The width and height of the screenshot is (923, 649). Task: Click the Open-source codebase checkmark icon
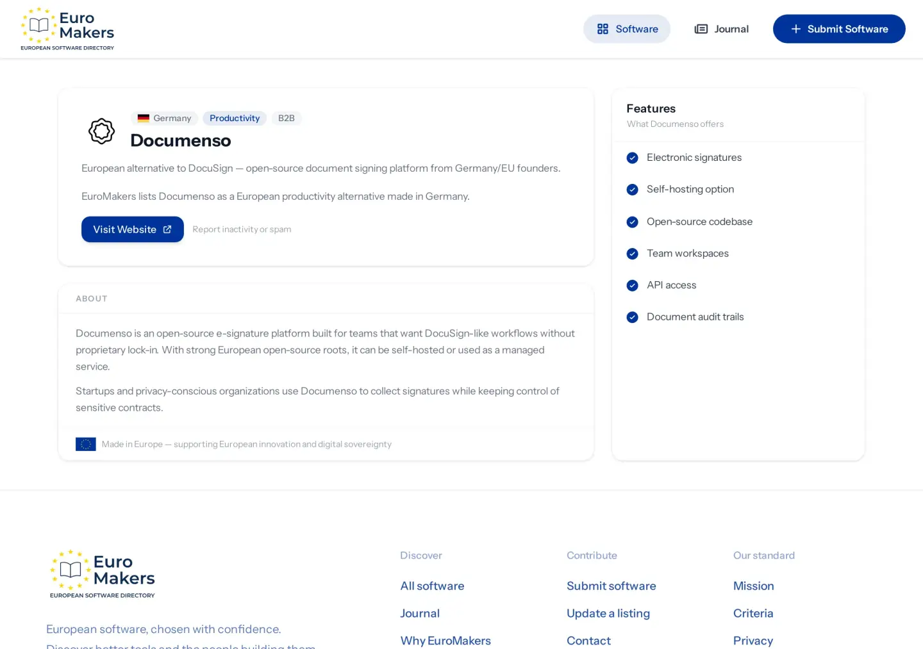click(x=632, y=222)
